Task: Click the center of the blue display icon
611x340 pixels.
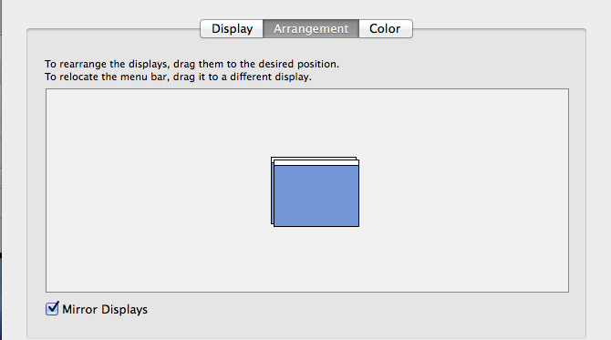Action: pyautogui.click(x=316, y=196)
